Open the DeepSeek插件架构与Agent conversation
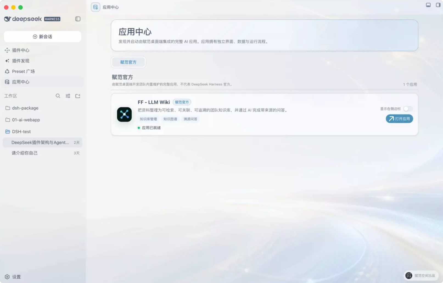 [43, 142]
